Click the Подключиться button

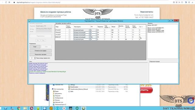tap(41, 36)
